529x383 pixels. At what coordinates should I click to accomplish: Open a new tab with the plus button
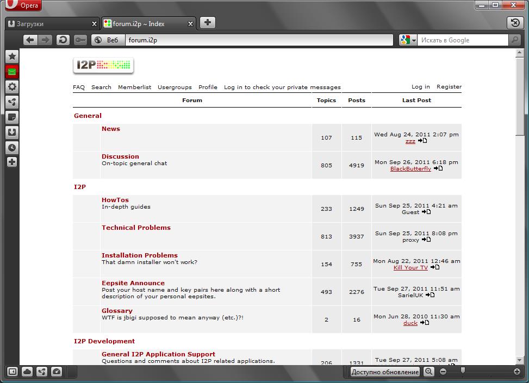click(x=208, y=23)
